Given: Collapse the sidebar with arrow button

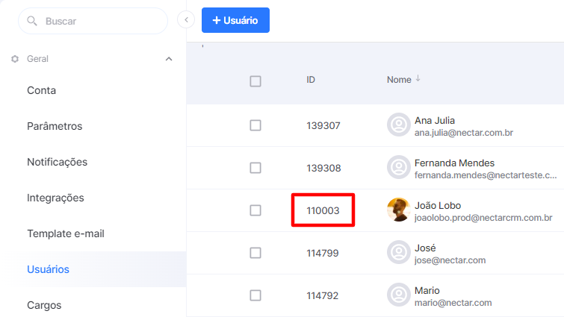Looking at the screenshot, I should pos(186,20).
